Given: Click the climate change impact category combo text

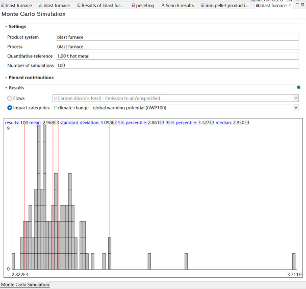Looking at the screenshot, I should pyautogui.click(x=112, y=108).
